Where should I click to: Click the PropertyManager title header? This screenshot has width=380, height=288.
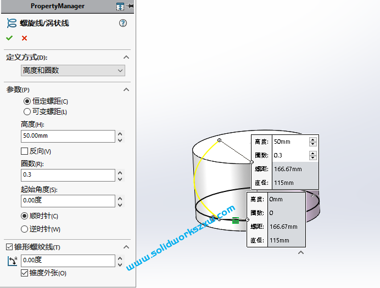[58, 6]
